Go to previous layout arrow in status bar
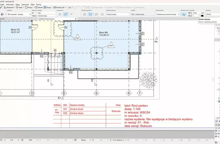Screen dimensions: 220x144 (x=5, y=140)
